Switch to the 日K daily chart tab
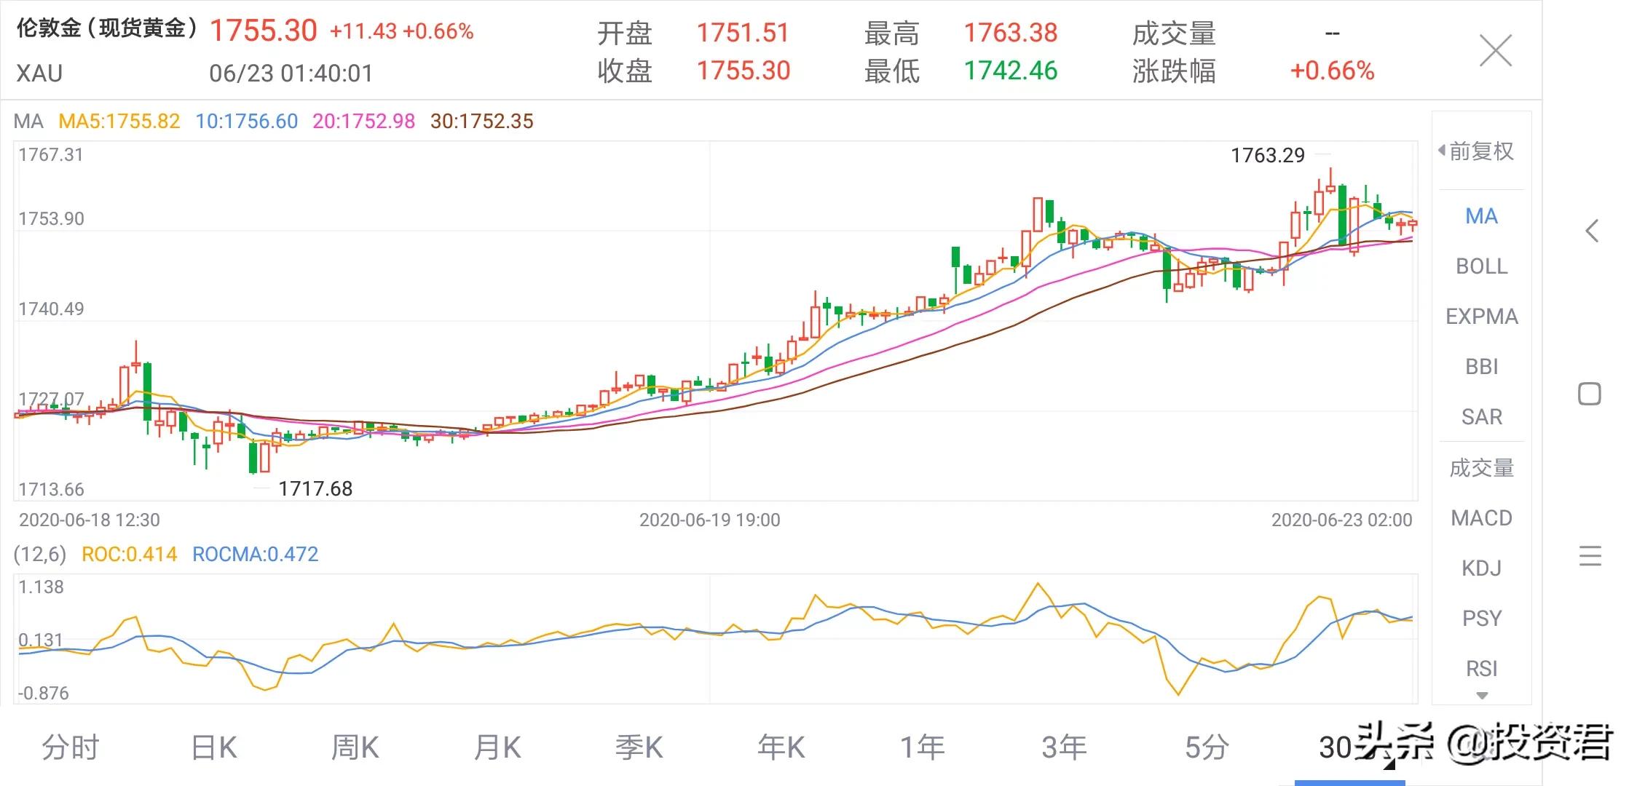This screenshot has height=786, width=1637. [x=213, y=747]
